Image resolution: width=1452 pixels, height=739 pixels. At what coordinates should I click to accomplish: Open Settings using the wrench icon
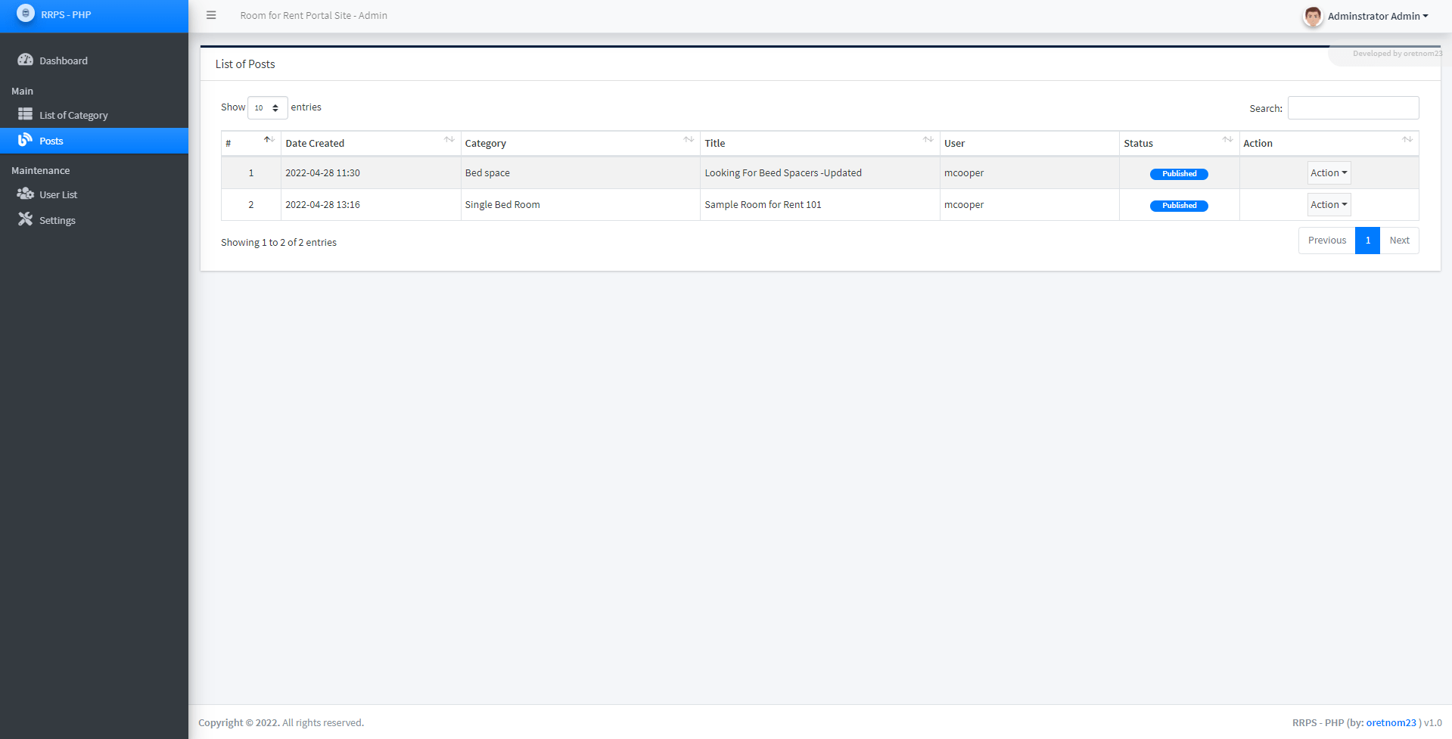click(x=26, y=219)
